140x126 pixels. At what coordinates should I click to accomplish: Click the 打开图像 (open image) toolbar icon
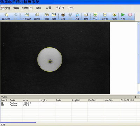(27, 16)
